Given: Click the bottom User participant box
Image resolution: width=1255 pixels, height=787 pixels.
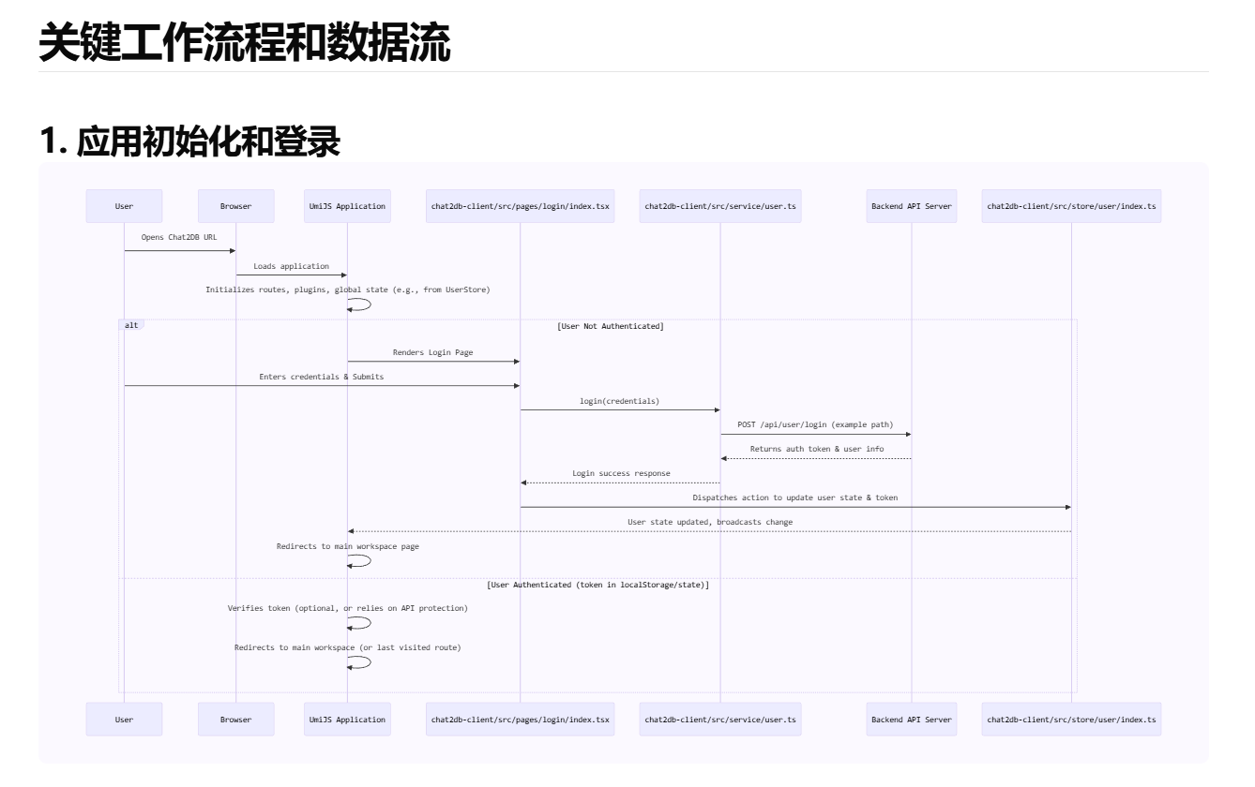Looking at the screenshot, I should click(124, 719).
